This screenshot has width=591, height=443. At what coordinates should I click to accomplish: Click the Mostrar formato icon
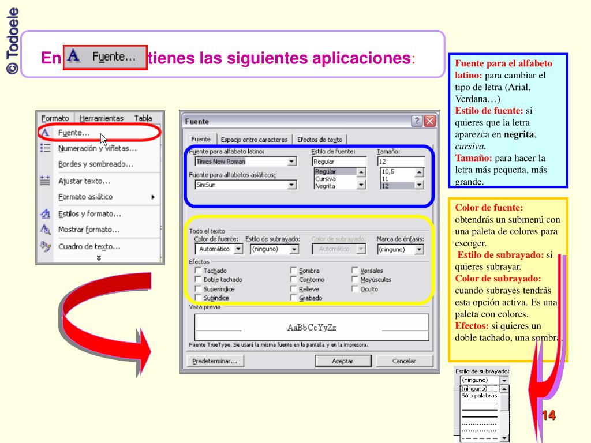(45, 229)
